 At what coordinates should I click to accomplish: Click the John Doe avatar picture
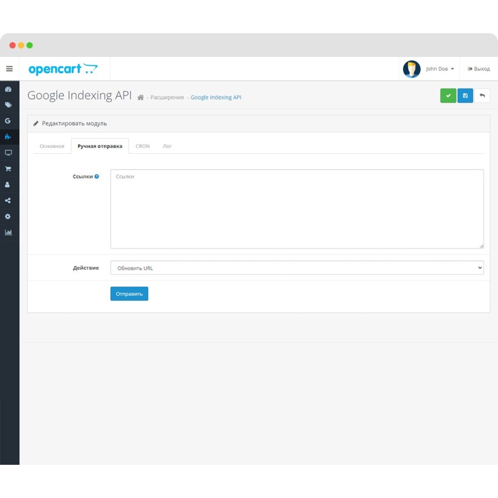click(412, 69)
